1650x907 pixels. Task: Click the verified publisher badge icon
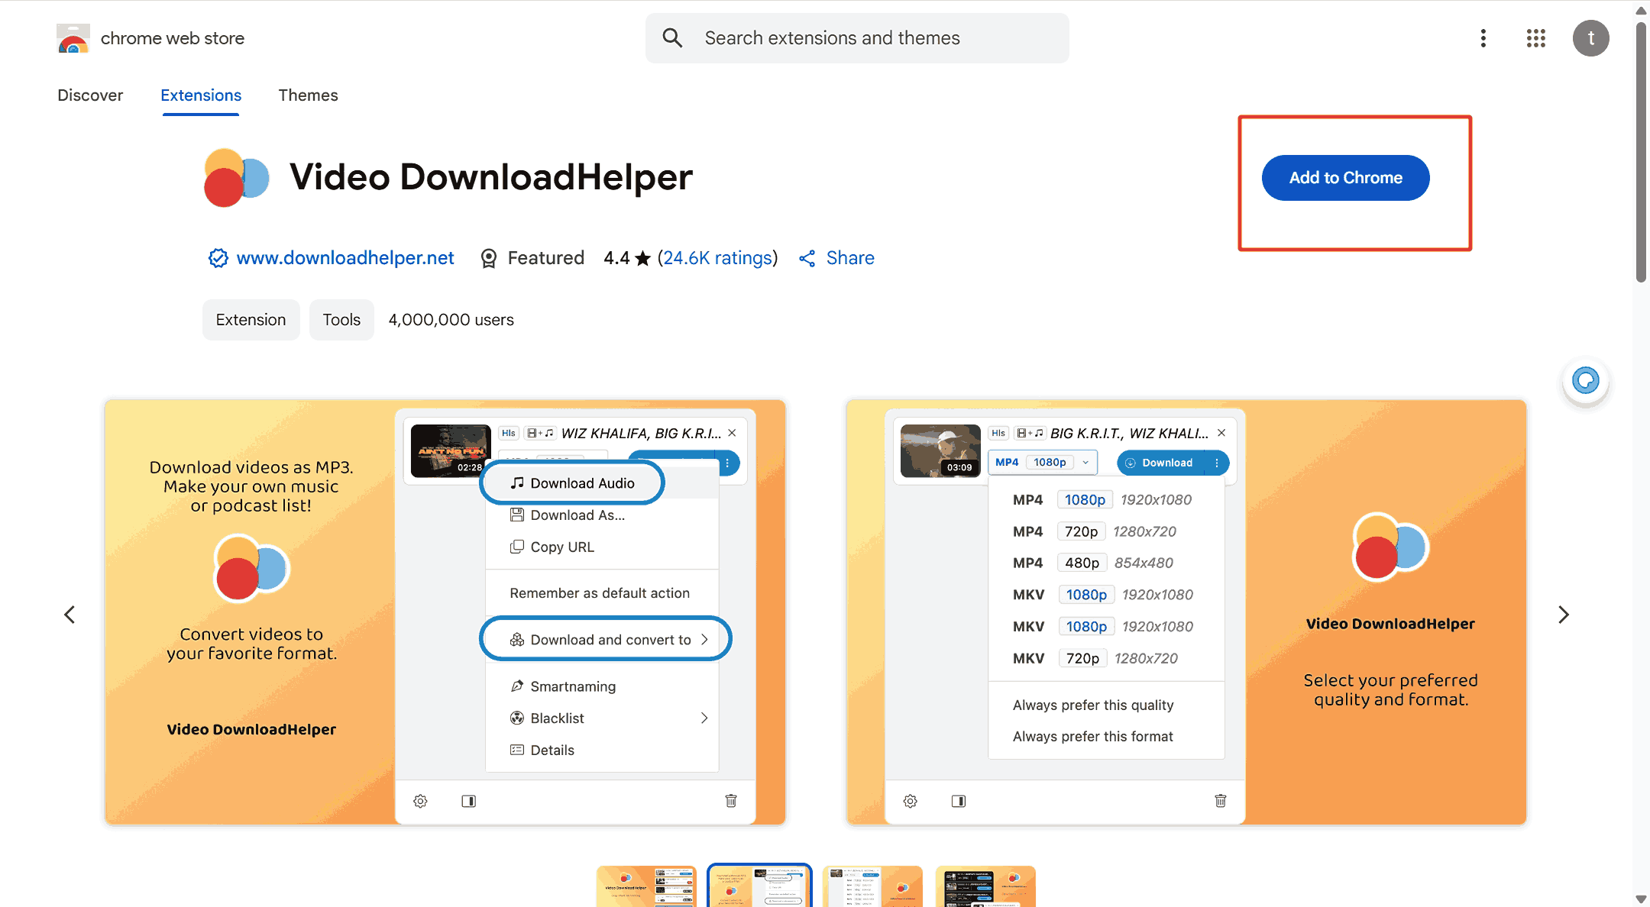pos(218,258)
